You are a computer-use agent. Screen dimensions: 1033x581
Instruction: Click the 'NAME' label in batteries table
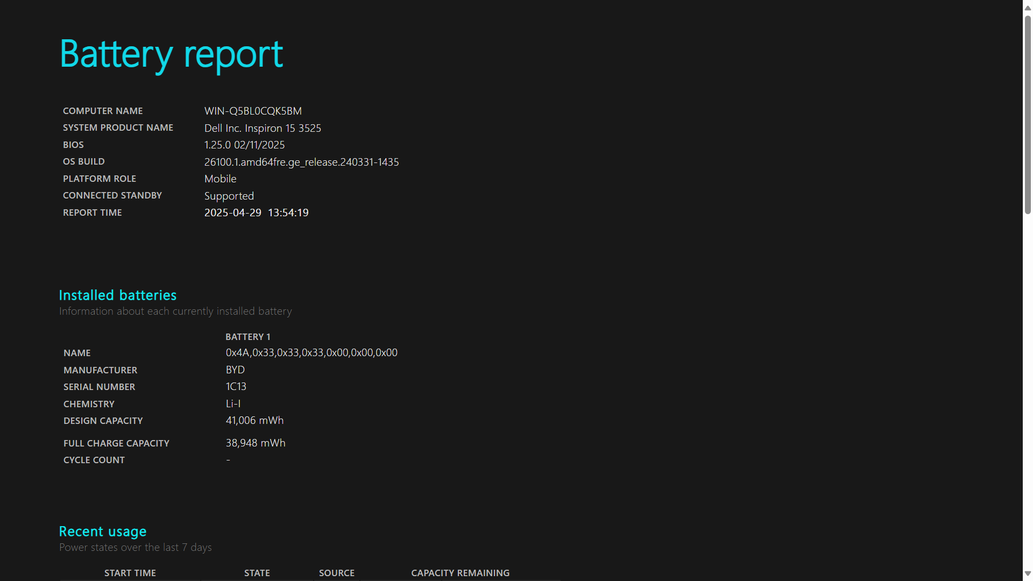point(77,353)
